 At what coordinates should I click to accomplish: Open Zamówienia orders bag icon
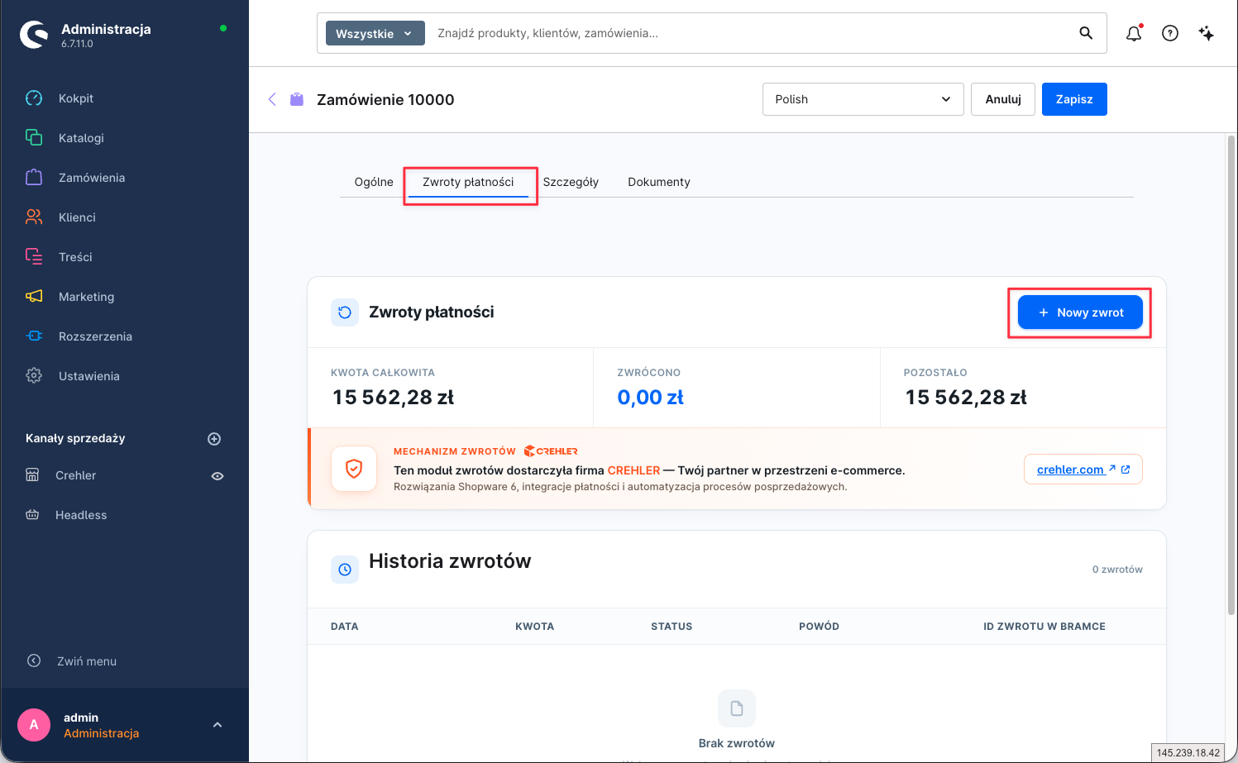click(34, 178)
